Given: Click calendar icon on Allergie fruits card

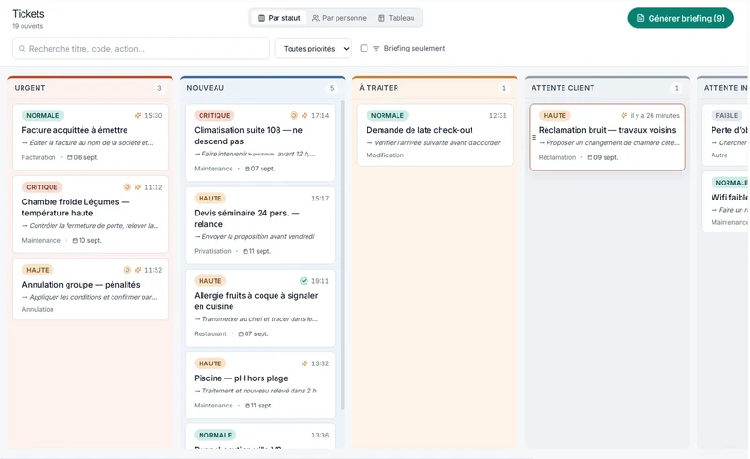Looking at the screenshot, I should pos(241,334).
